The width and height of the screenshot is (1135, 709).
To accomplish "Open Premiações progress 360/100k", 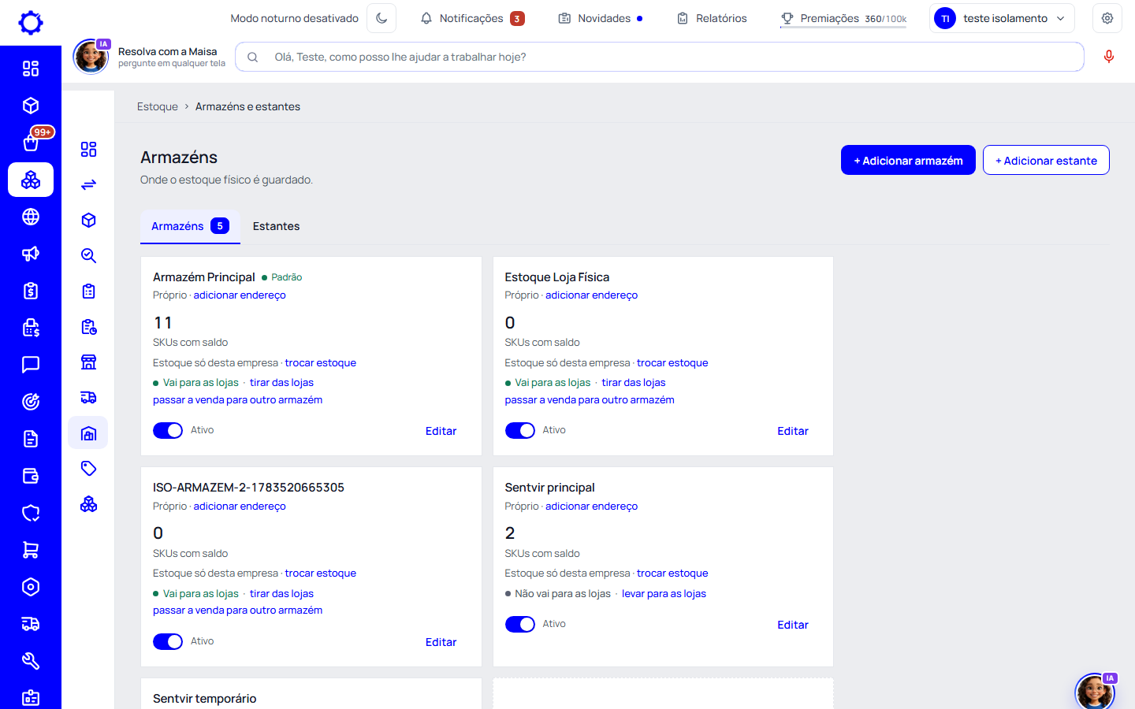I will tap(843, 18).
